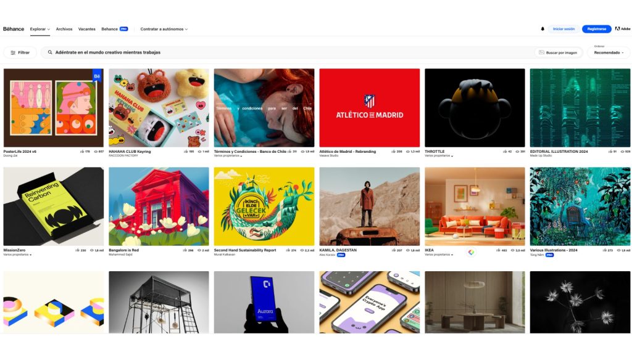
Task: Click the Behance logo
Action: point(14,29)
